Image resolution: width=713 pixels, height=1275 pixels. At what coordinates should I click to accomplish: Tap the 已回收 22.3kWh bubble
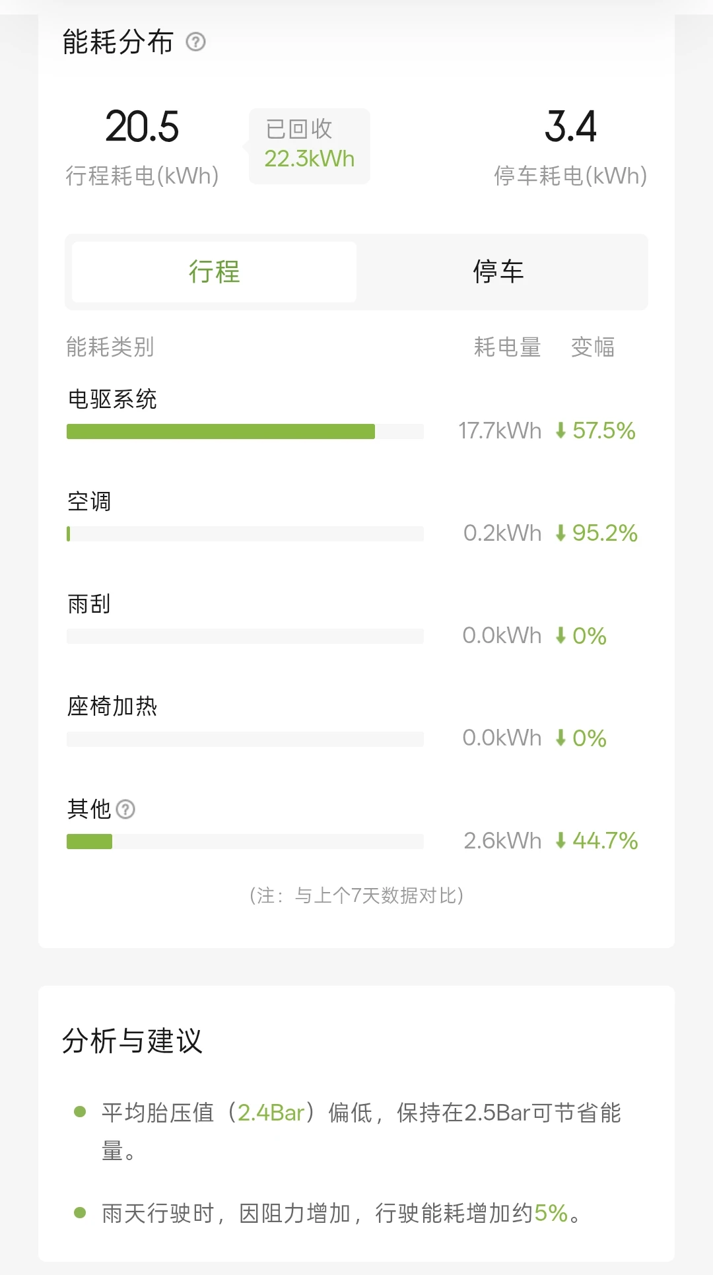click(x=309, y=146)
